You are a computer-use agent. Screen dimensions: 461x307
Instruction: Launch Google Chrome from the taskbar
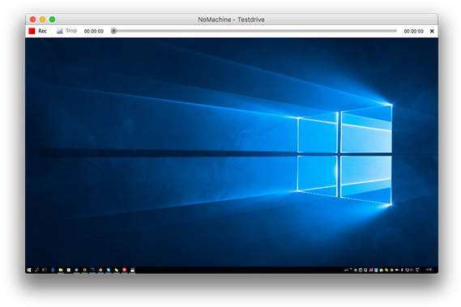100,270
